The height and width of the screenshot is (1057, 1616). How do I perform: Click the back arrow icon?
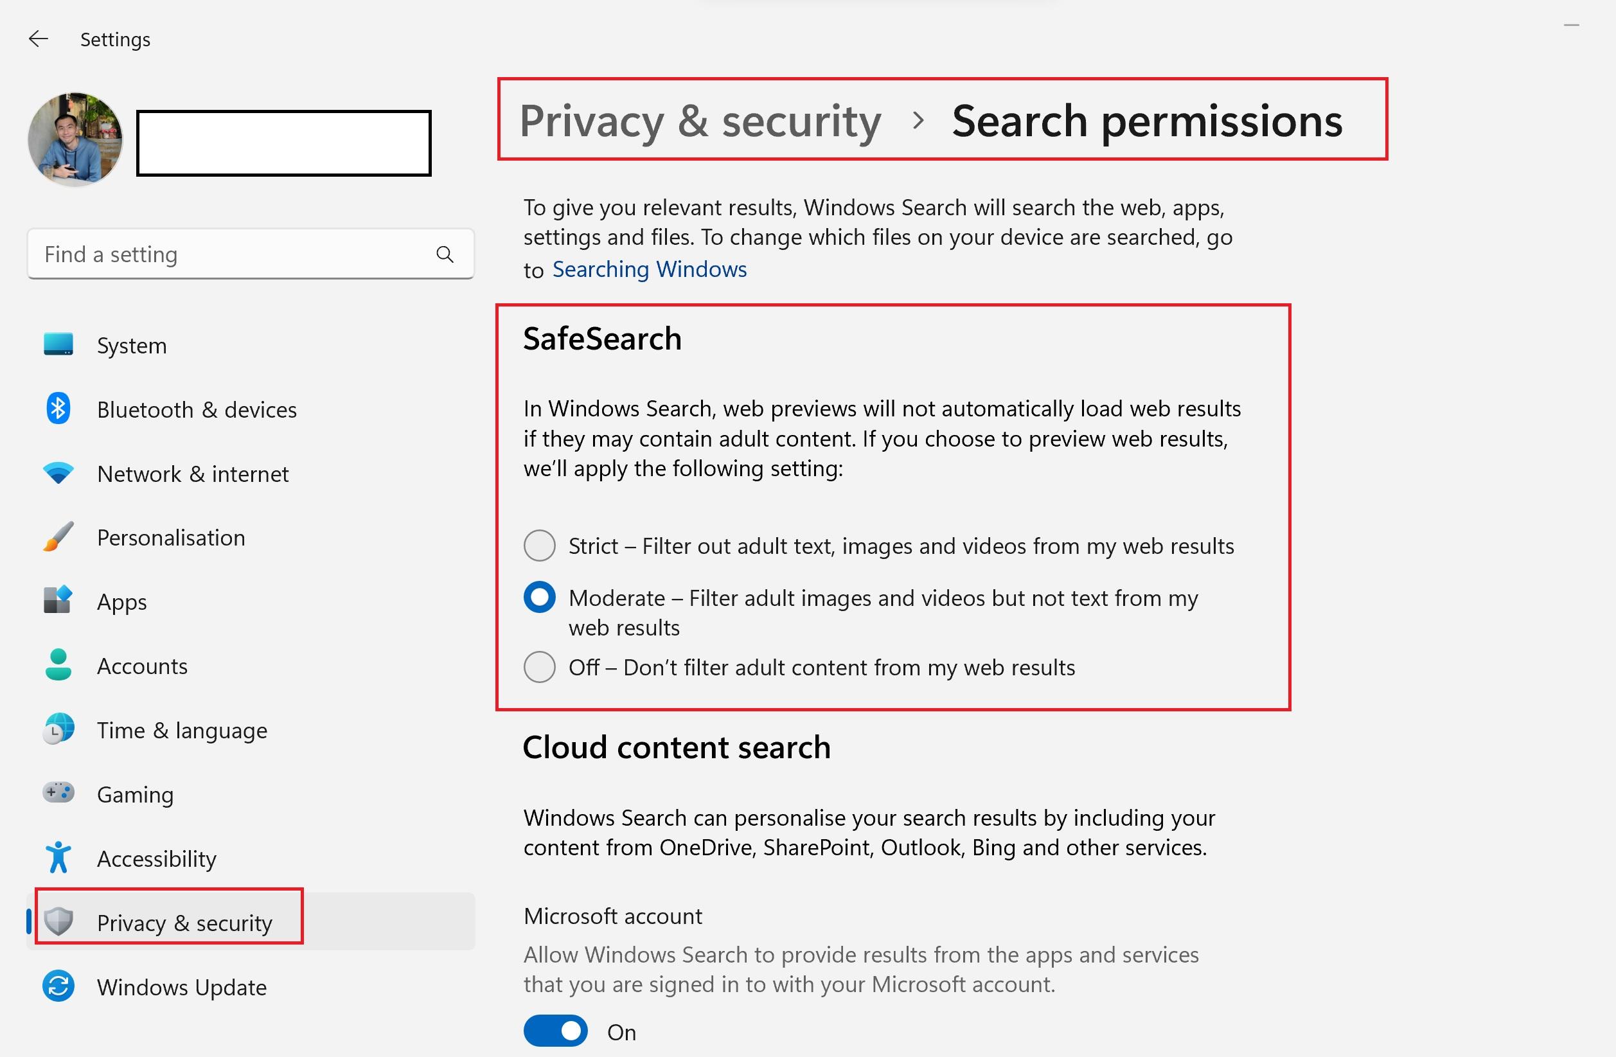click(38, 39)
